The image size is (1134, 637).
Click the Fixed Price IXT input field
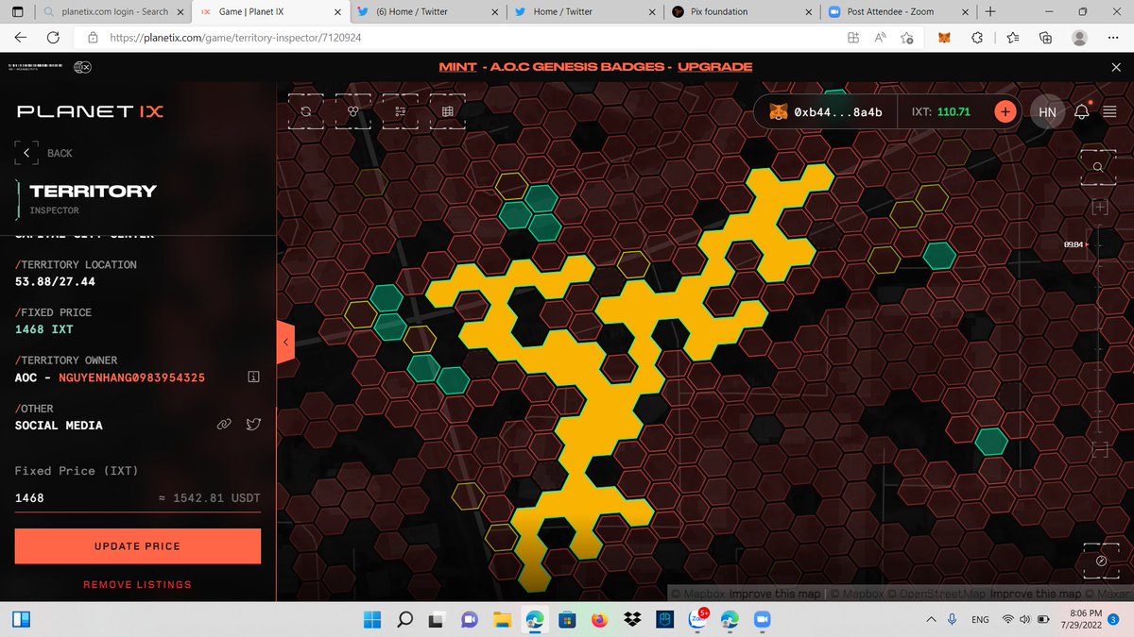tap(138, 497)
